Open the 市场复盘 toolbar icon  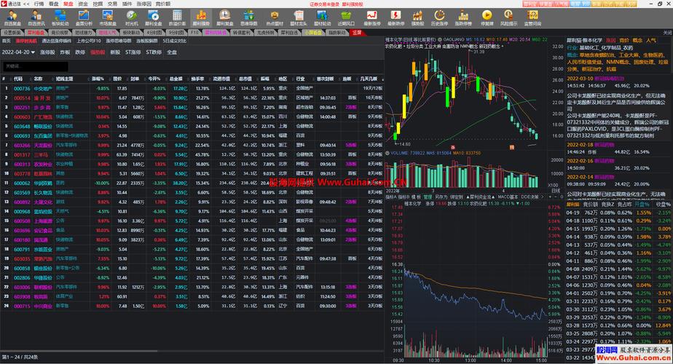point(108,18)
